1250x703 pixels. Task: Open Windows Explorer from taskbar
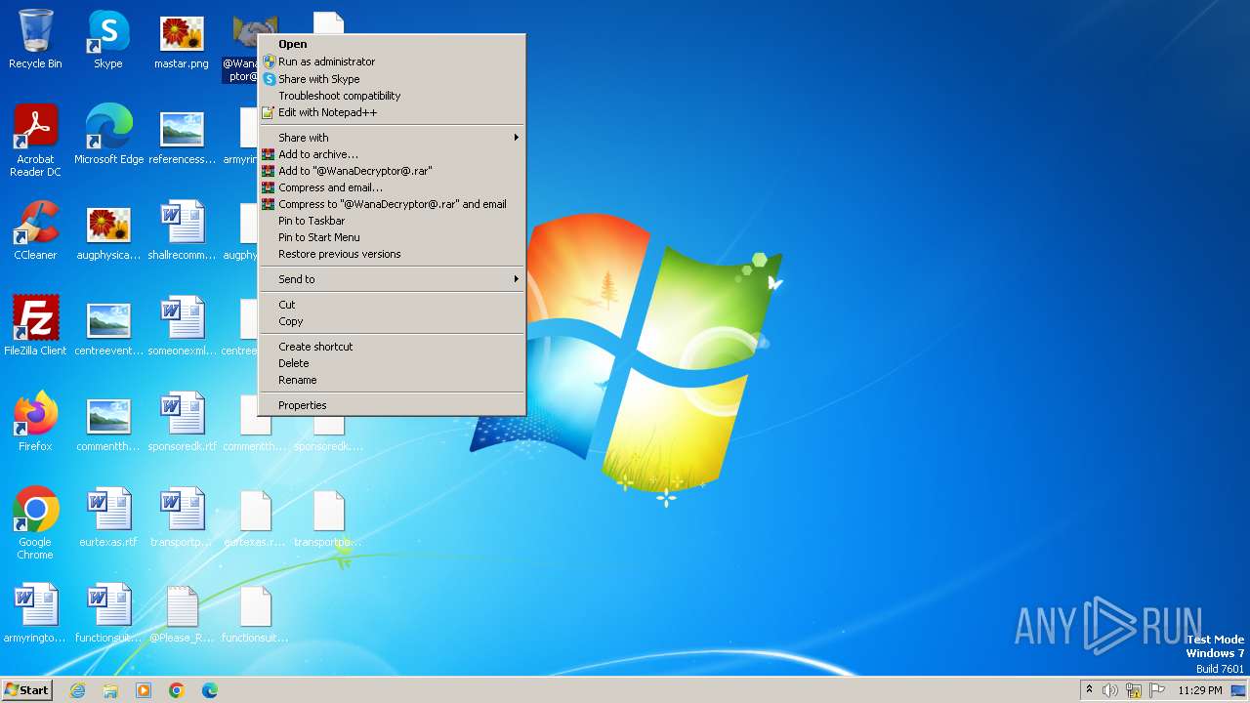110,690
